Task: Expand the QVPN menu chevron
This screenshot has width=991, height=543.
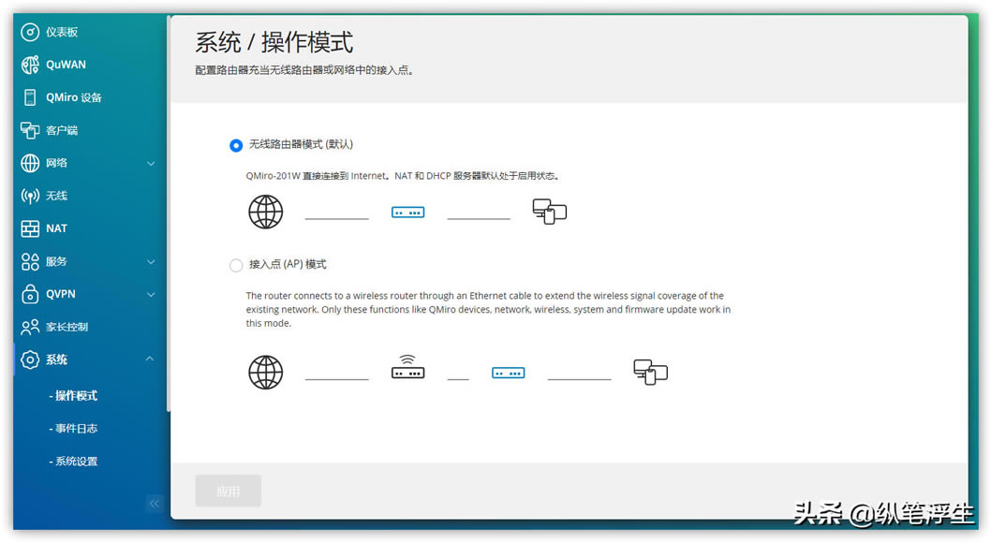Action: point(151,294)
